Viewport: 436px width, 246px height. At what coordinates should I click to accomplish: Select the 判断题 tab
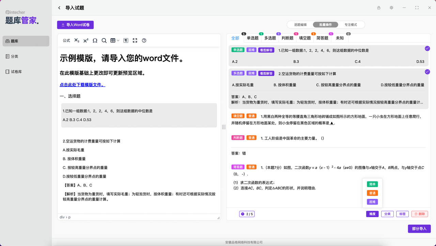[287, 38]
